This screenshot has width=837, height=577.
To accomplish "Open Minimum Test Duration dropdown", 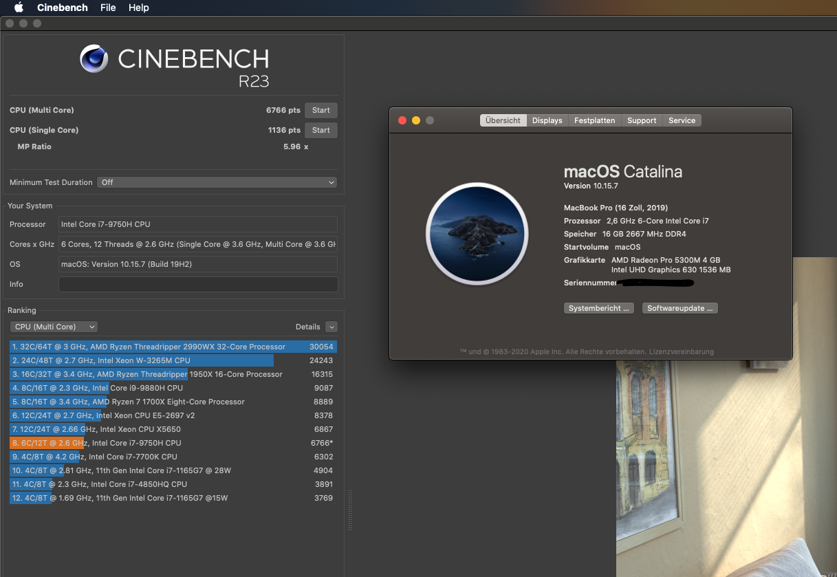I will point(217,182).
